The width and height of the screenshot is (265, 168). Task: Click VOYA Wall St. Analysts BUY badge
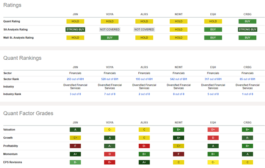(110, 37)
